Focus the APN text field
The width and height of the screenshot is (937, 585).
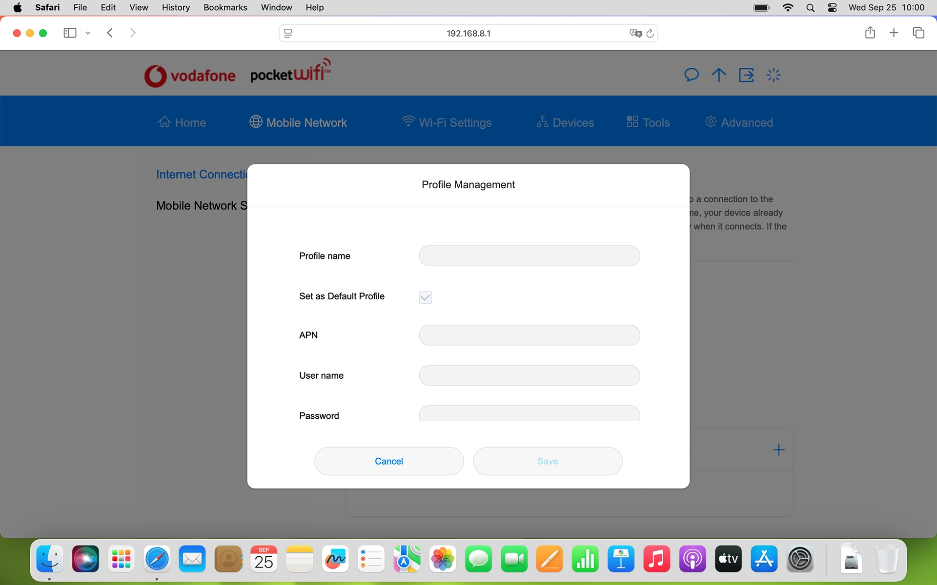click(529, 335)
